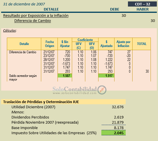The height and width of the screenshot is (141, 158).
Task: Open the Diferencia de Cambio account entry
Action: point(33,21)
